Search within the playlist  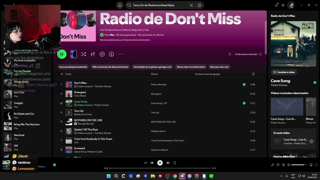coord(230,54)
